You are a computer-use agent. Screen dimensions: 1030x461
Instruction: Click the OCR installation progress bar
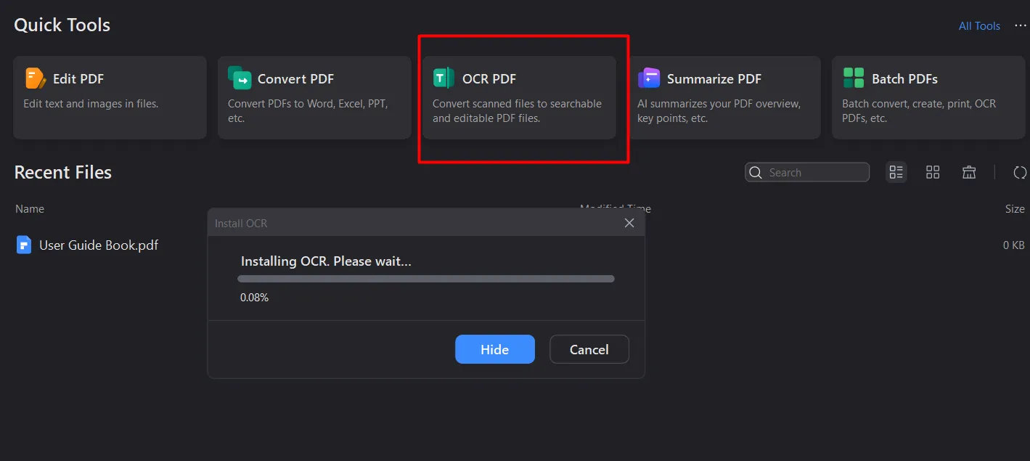[x=425, y=279]
